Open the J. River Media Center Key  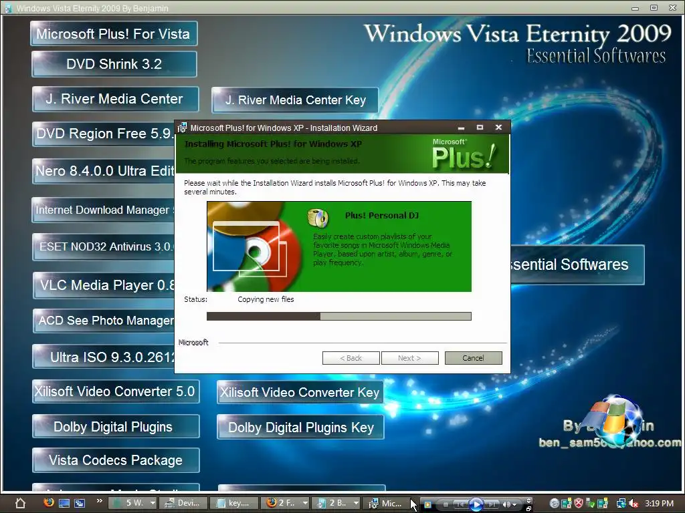295,100
